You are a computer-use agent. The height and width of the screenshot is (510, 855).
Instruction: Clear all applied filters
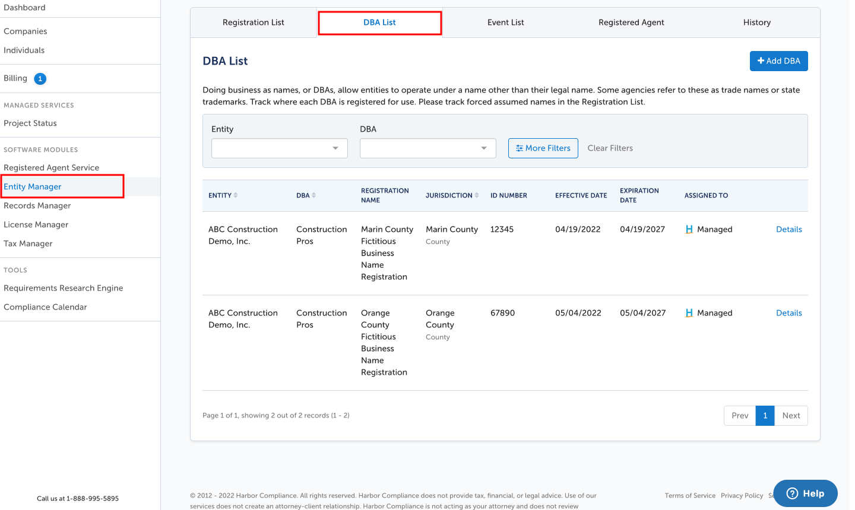click(x=610, y=148)
